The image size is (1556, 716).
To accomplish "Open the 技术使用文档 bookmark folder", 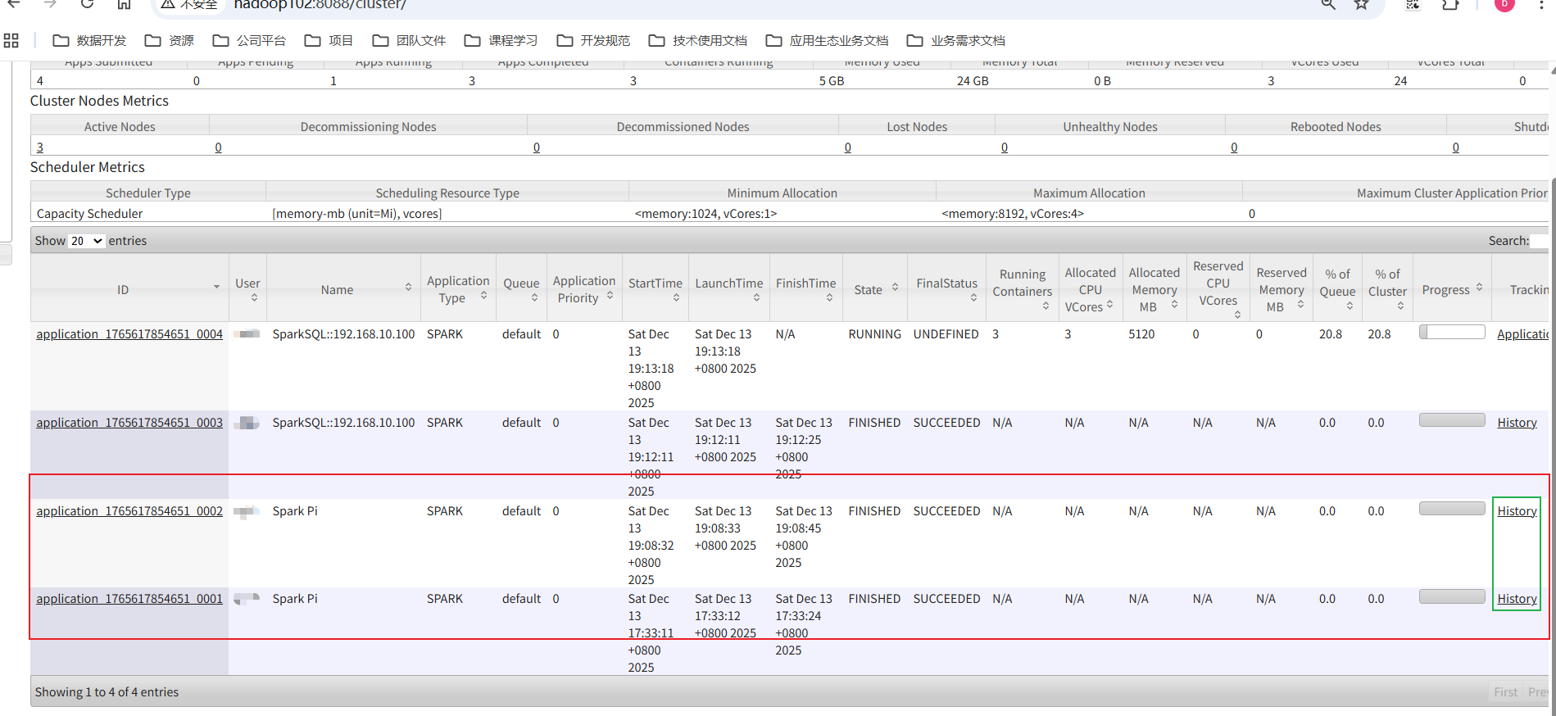I will pos(697,40).
